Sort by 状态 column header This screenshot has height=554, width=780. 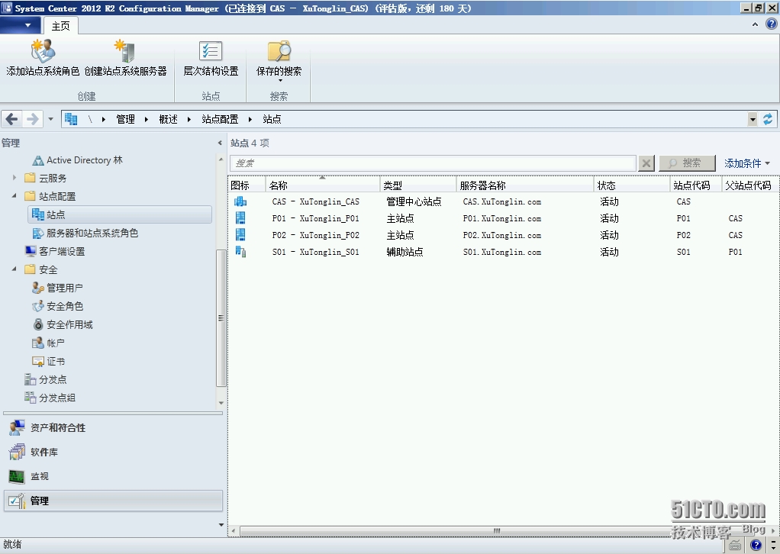coord(632,185)
